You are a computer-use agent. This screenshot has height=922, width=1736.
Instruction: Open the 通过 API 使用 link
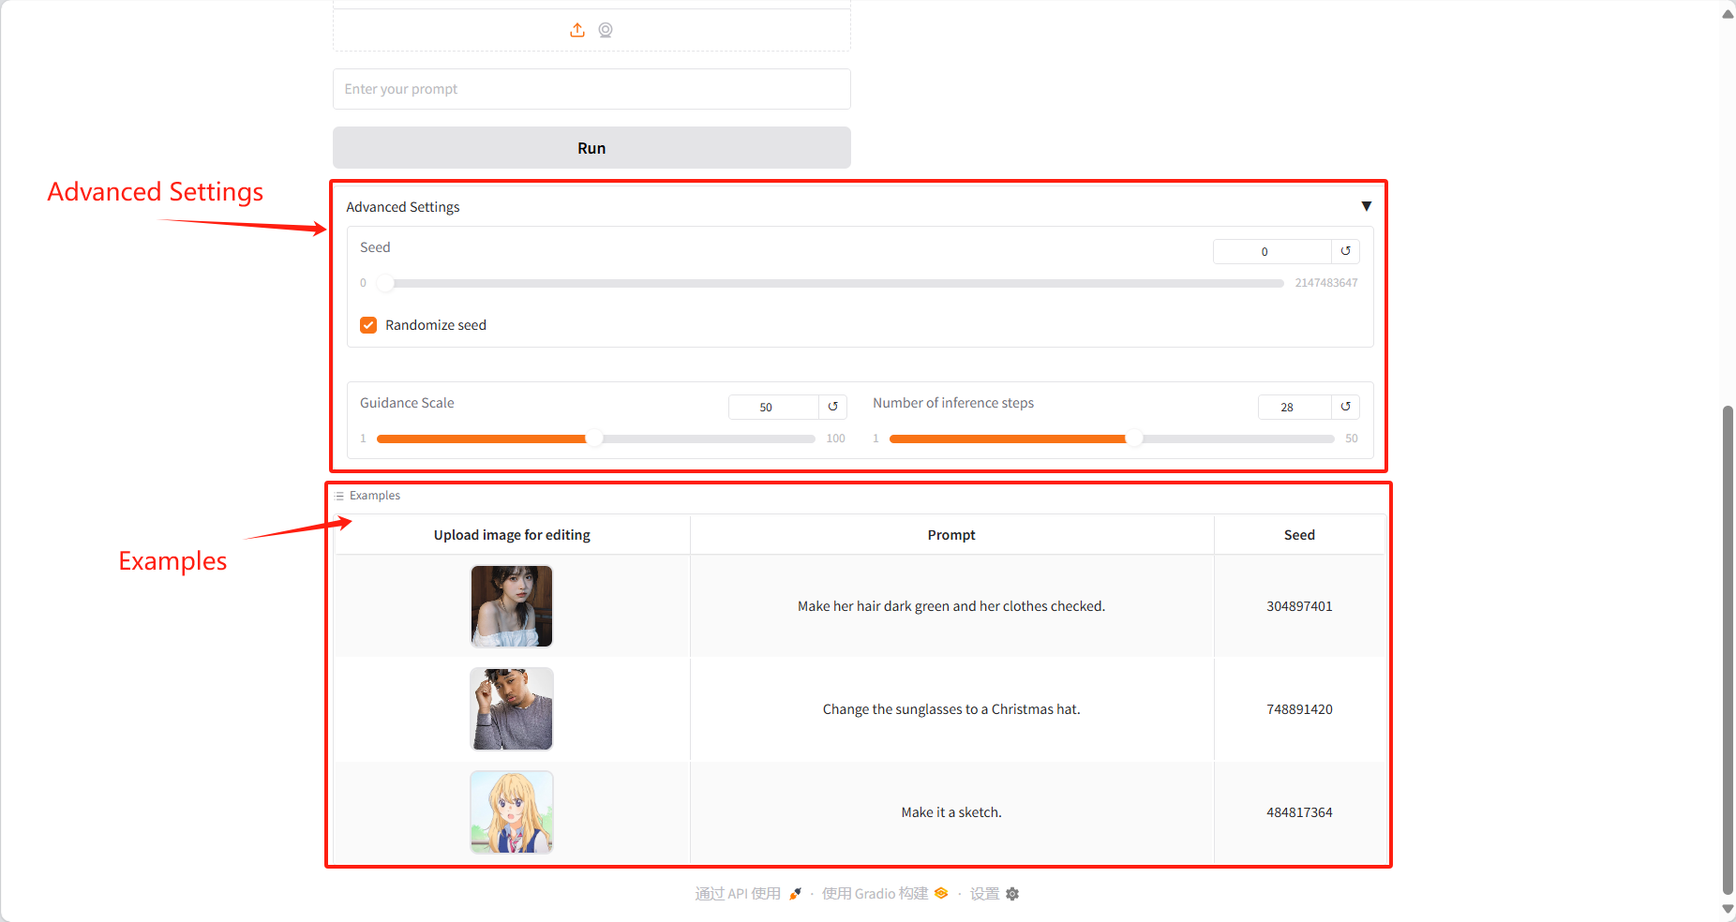pyautogui.click(x=738, y=894)
